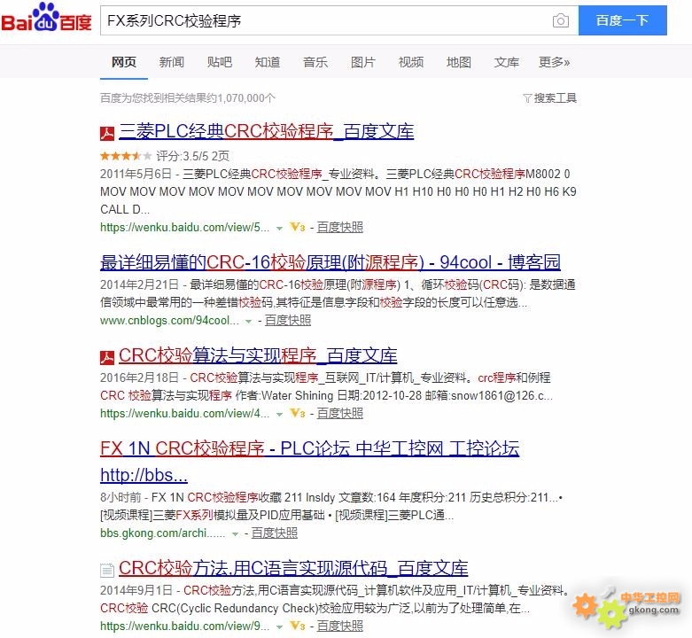Open URL https://wenku.baidu.com/view/4...
Viewport: 692px width, 638px height.
click(x=184, y=414)
